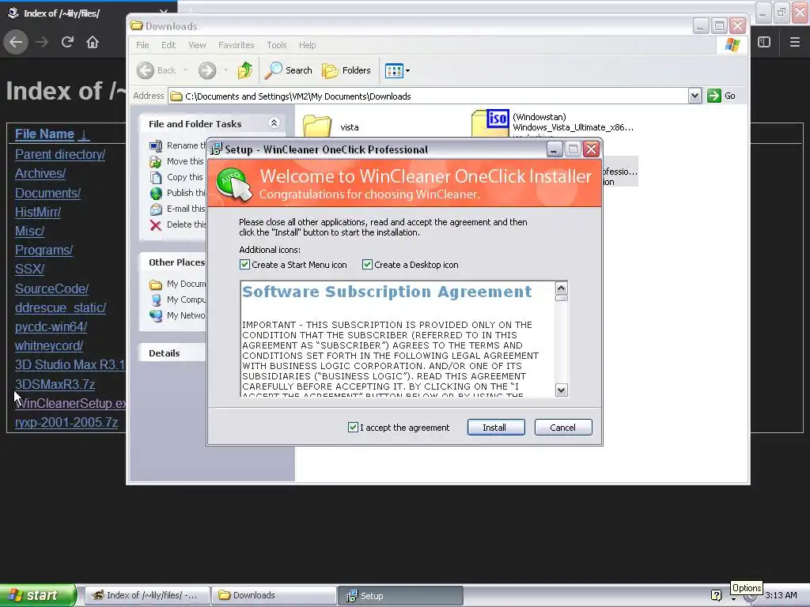The image size is (810, 607).
Task: Open the Documents/ directory link
Action: point(47,193)
